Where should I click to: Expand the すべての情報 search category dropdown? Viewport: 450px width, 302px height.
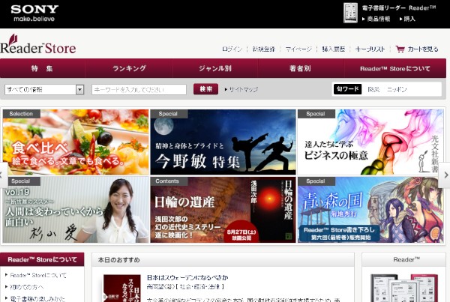[x=44, y=89]
